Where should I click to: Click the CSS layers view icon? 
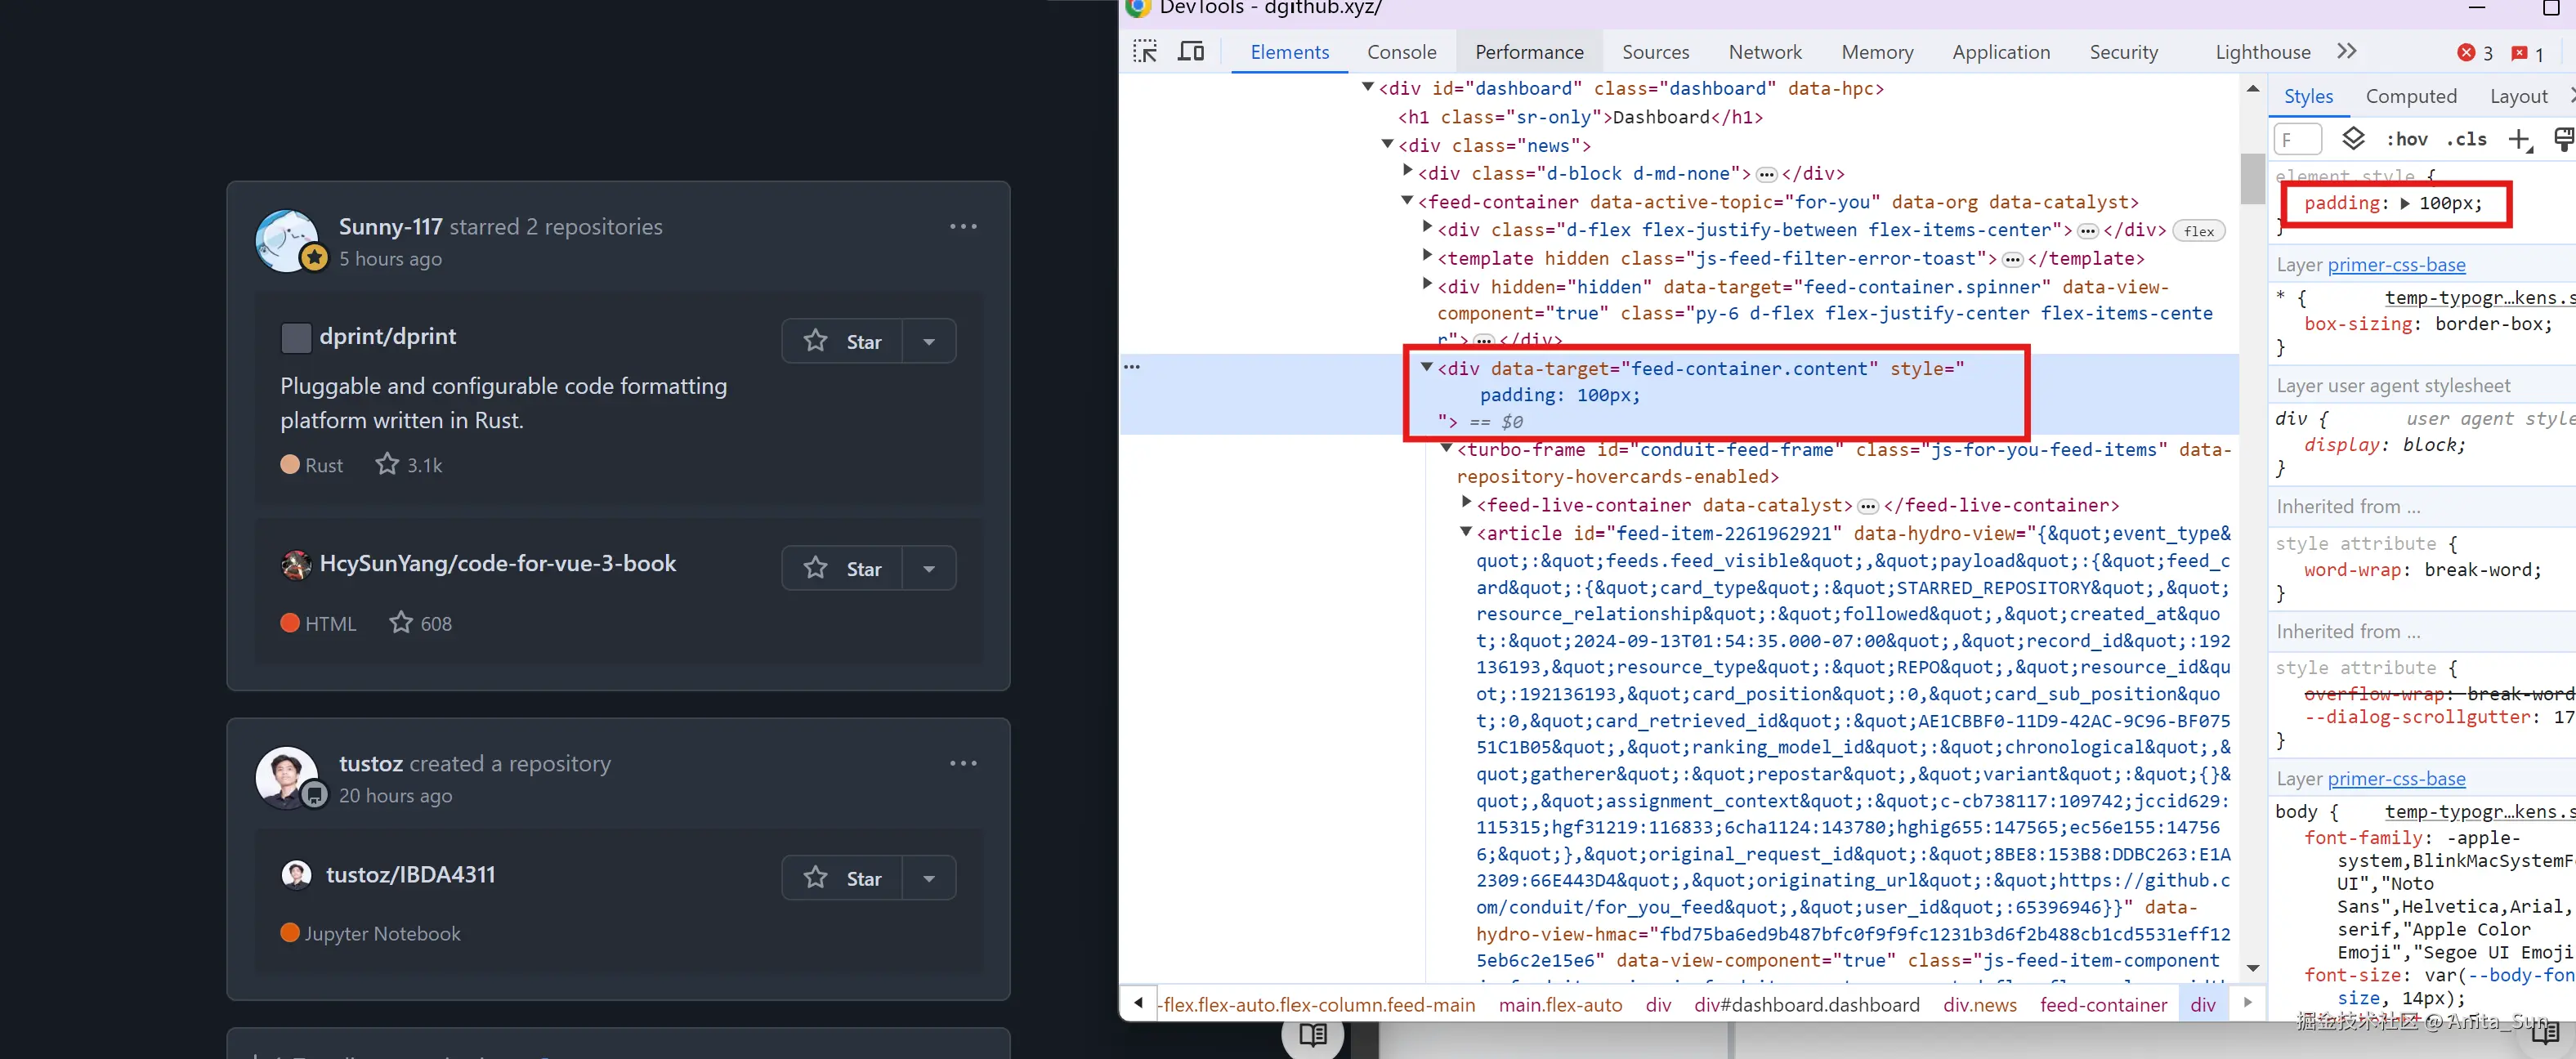point(2353,139)
